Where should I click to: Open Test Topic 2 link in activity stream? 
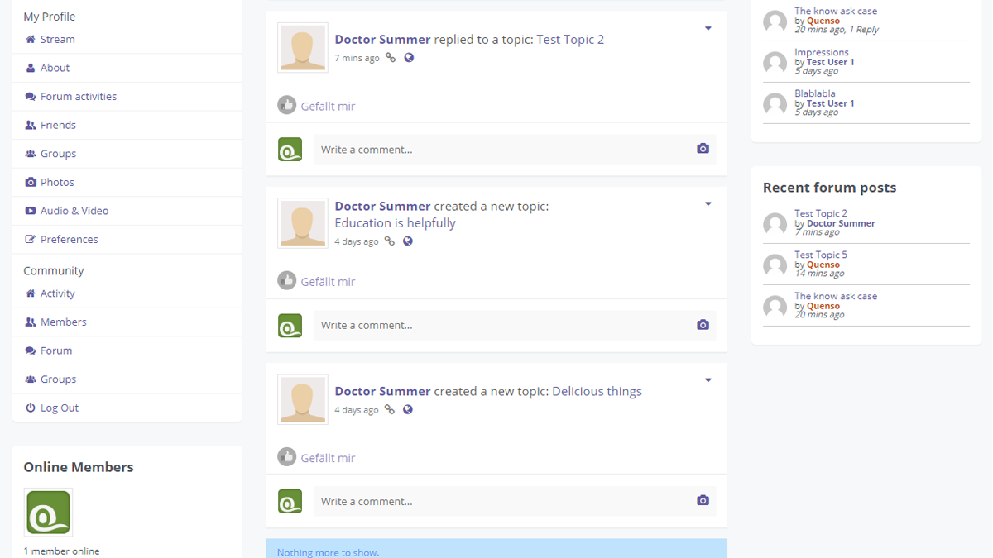pos(570,39)
